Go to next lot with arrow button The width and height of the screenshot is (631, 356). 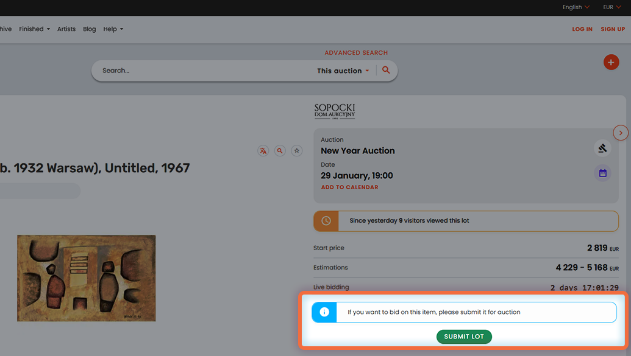click(x=621, y=133)
